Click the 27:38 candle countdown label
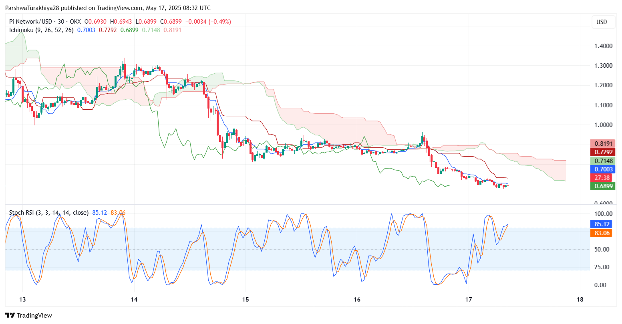622x324 pixels. click(x=602, y=178)
